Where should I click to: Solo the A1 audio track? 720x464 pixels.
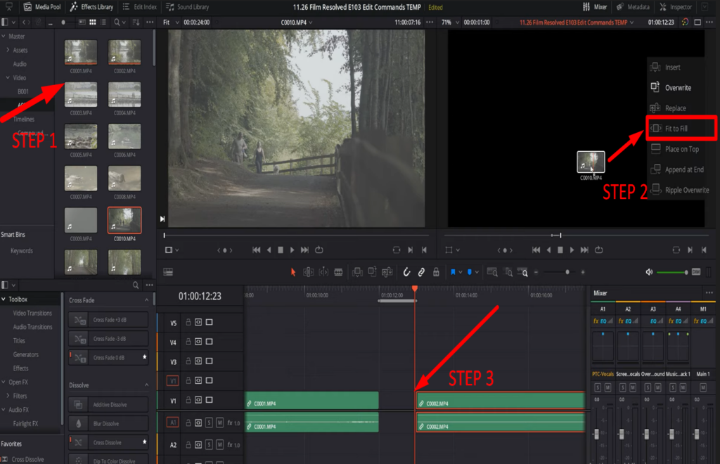209,423
